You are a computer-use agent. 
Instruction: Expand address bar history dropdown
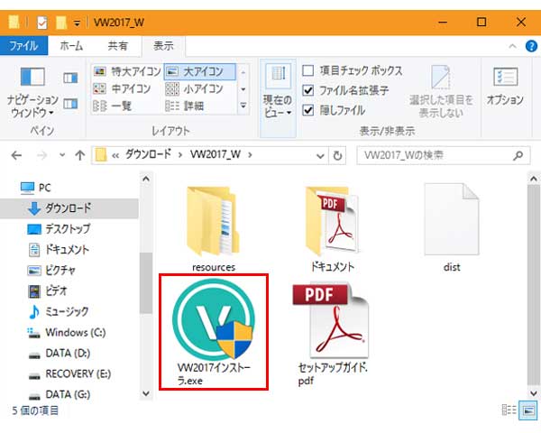coord(320,156)
